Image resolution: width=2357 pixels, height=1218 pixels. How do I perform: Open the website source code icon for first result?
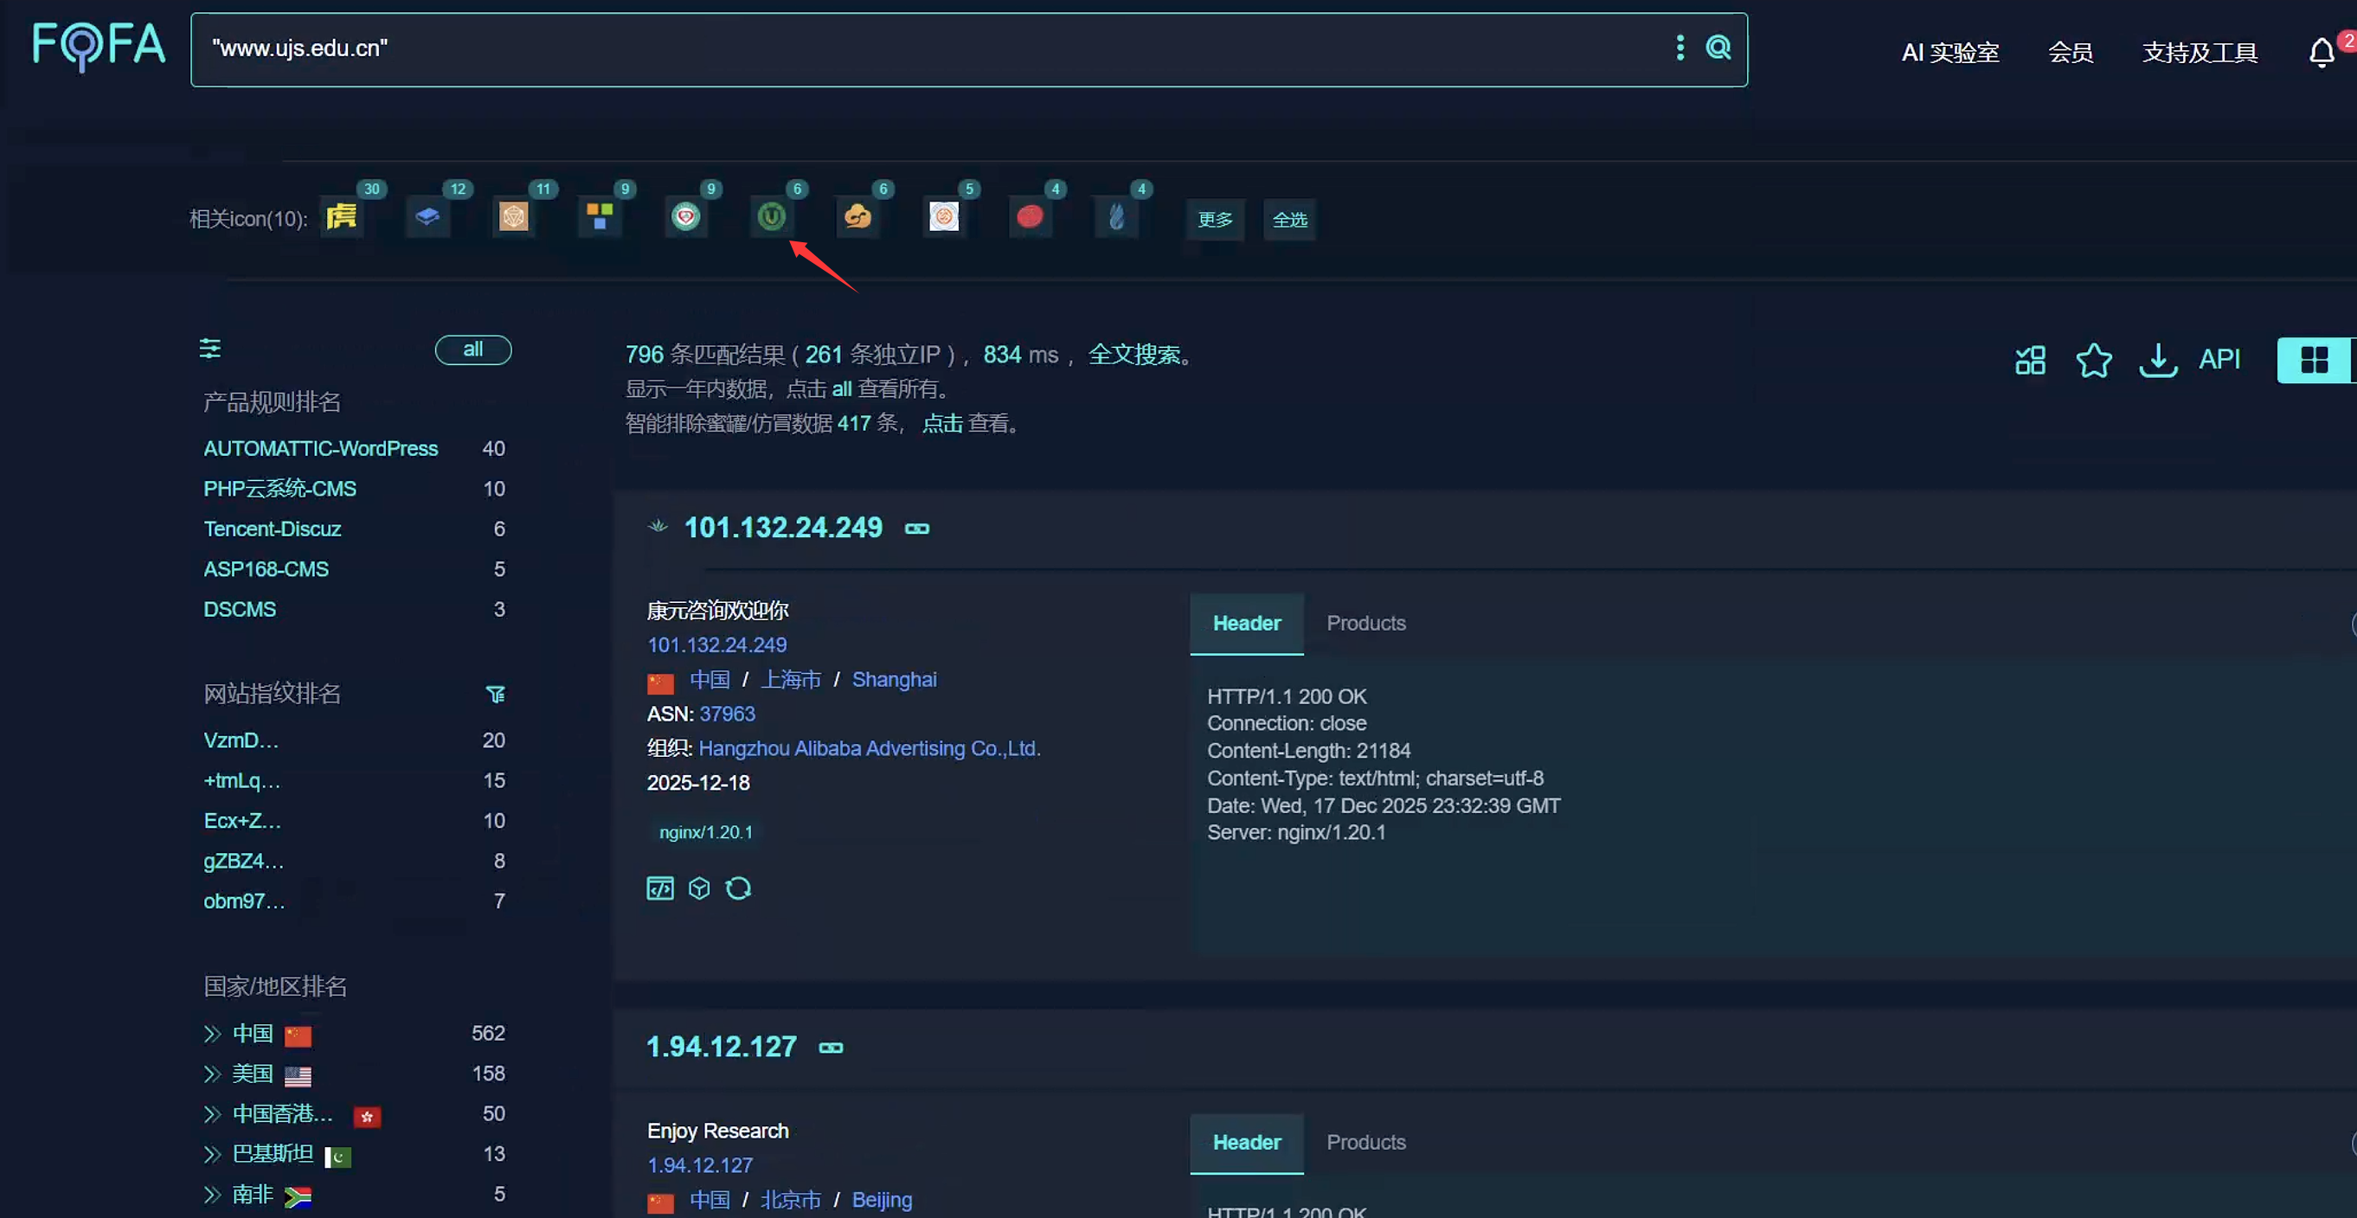pos(659,888)
